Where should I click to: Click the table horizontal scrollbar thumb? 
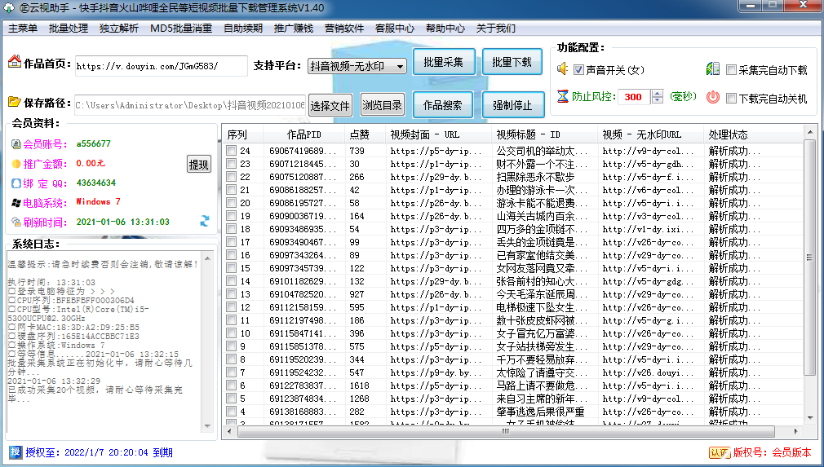click(x=506, y=431)
